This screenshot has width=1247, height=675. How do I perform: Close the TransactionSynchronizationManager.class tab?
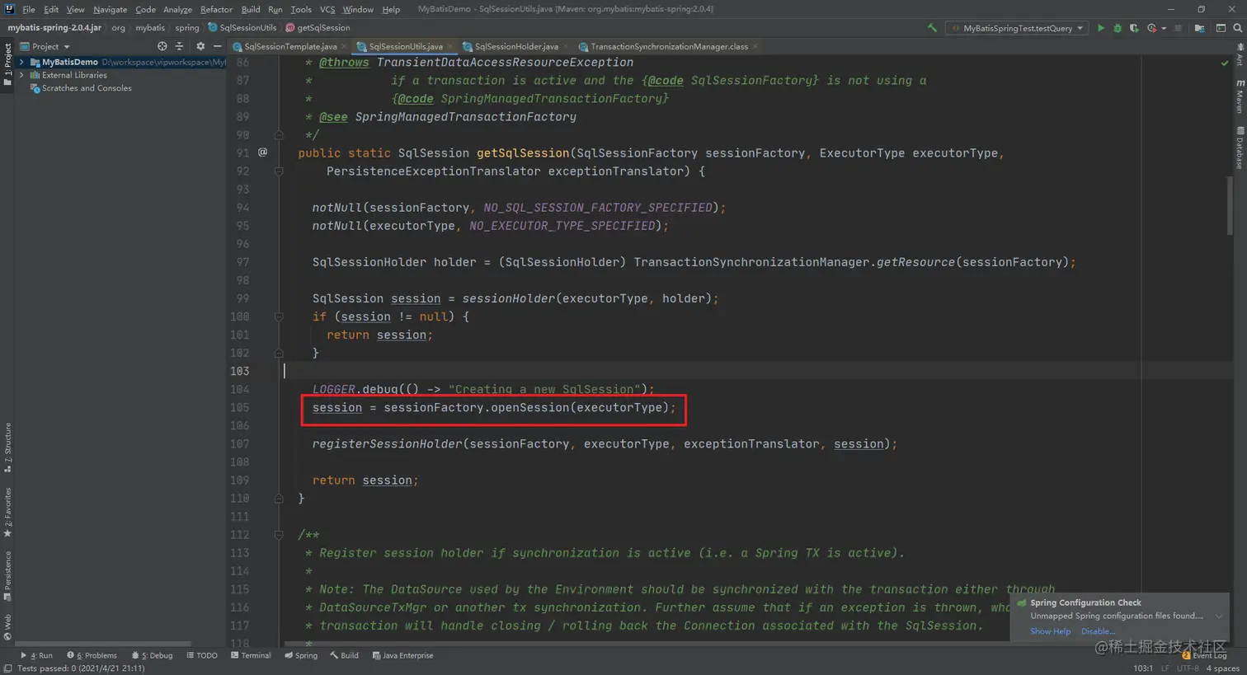pyautogui.click(x=755, y=46)
